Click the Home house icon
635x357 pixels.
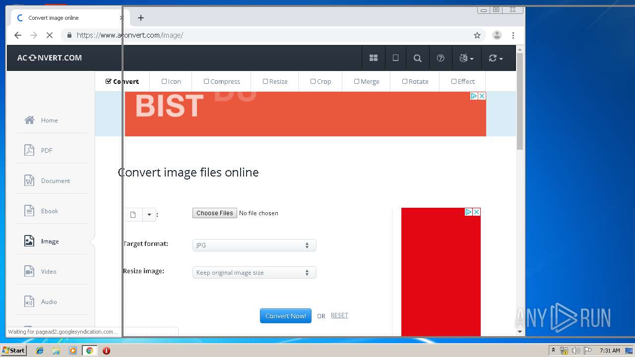[29, 120]
